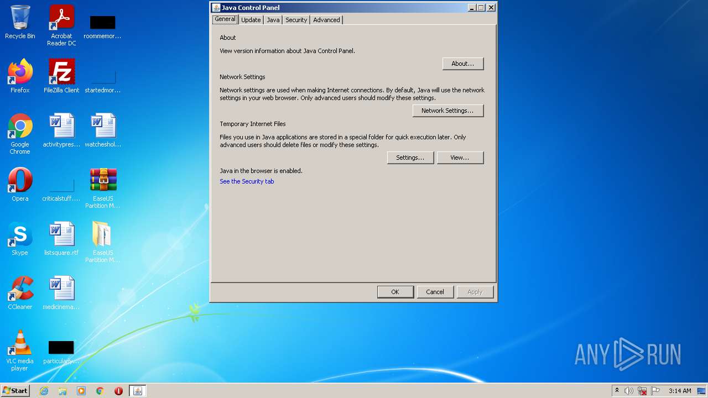The image size is (708, 398).
Task: Open Java Control Panel title icon menu
Action: (216, 8)
